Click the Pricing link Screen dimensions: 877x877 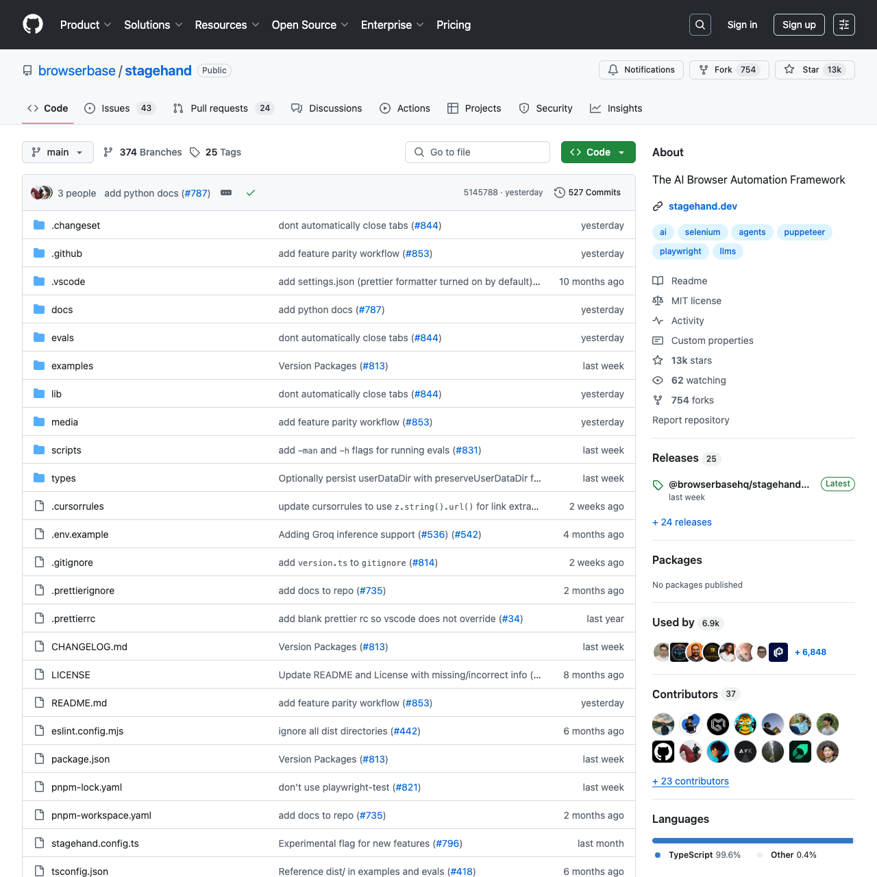coord(454,25)
